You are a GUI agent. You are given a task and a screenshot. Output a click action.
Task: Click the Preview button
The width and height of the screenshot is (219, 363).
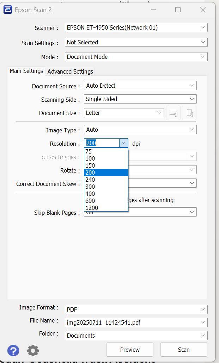coord(130,350)
